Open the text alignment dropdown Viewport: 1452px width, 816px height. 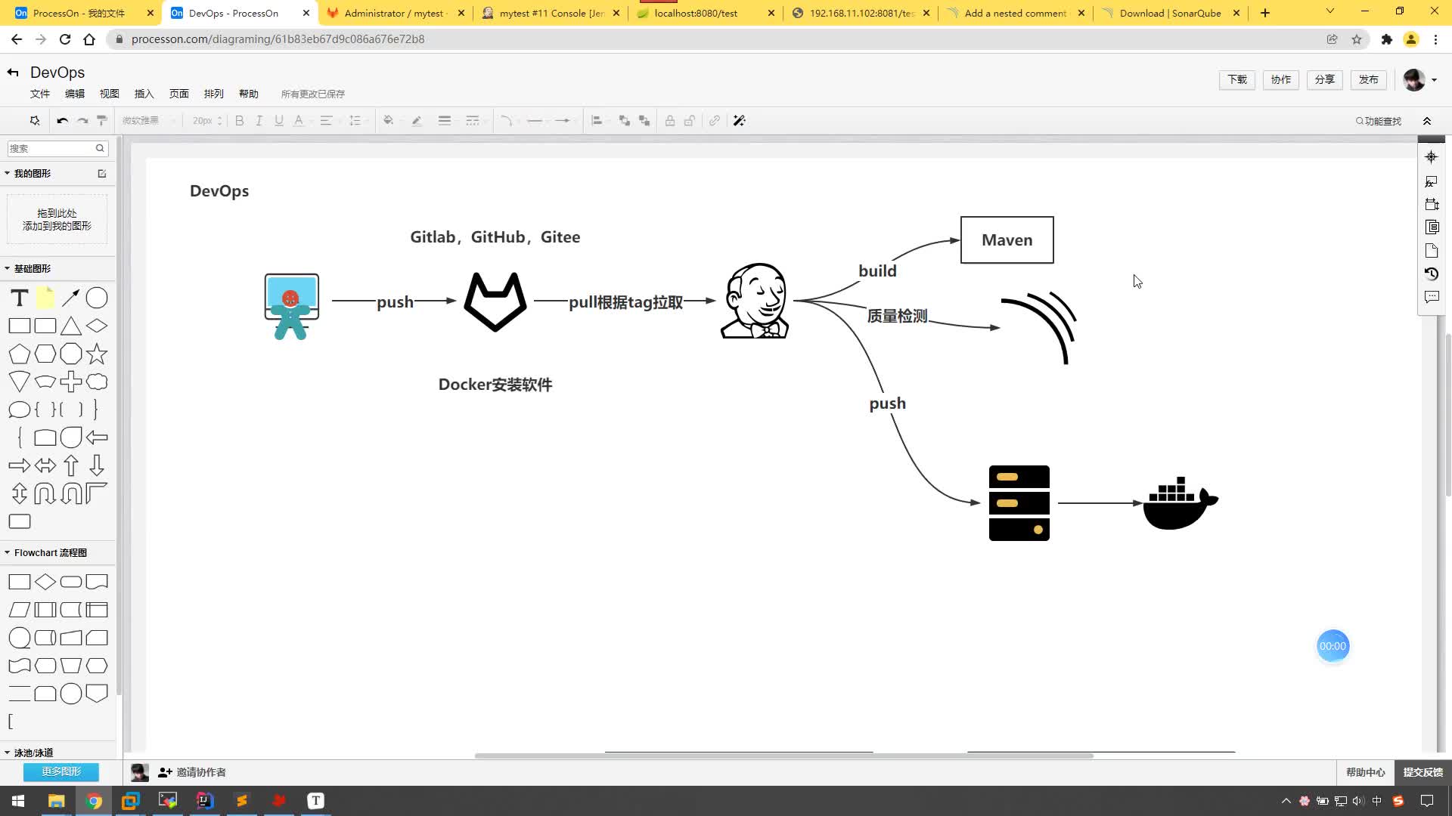pyautogui.click(x=327, y=121)
